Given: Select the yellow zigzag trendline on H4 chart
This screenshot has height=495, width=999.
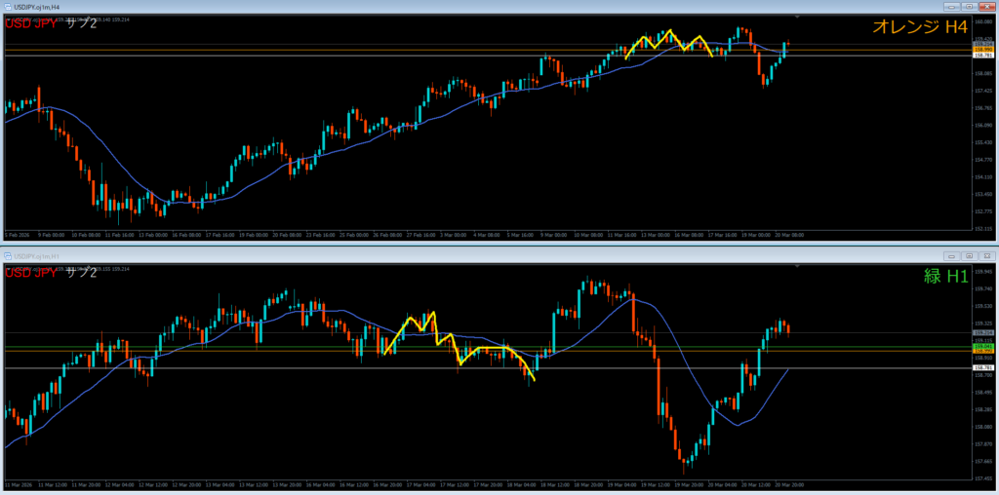Looking at the screenshot, I should [x=669, y=43].
